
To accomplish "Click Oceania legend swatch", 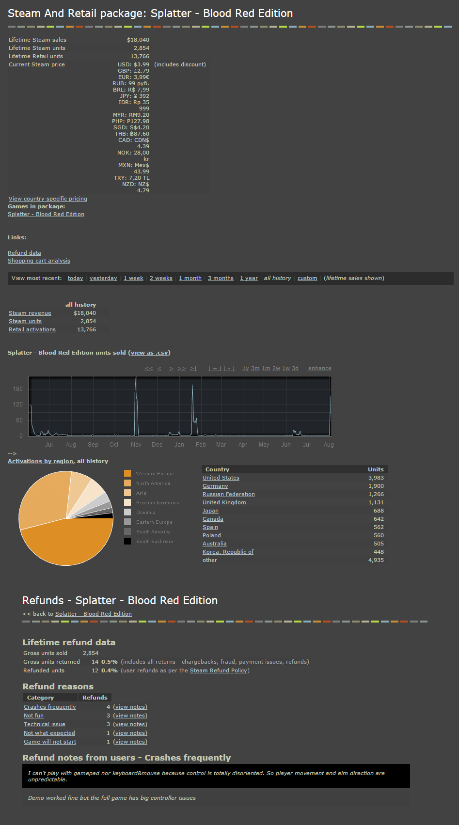I will click(127, 512).
